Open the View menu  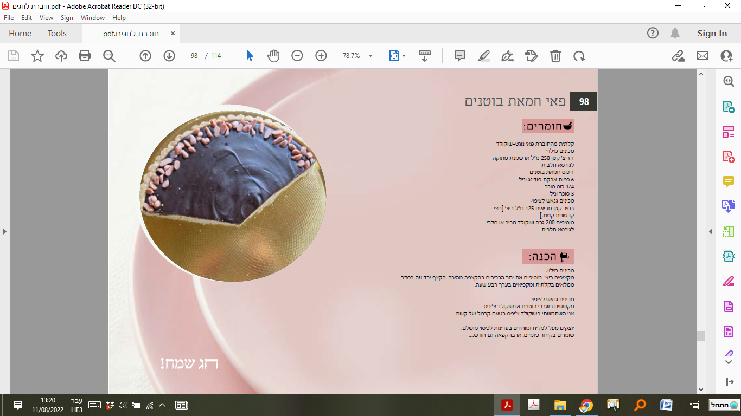(46, 18)
